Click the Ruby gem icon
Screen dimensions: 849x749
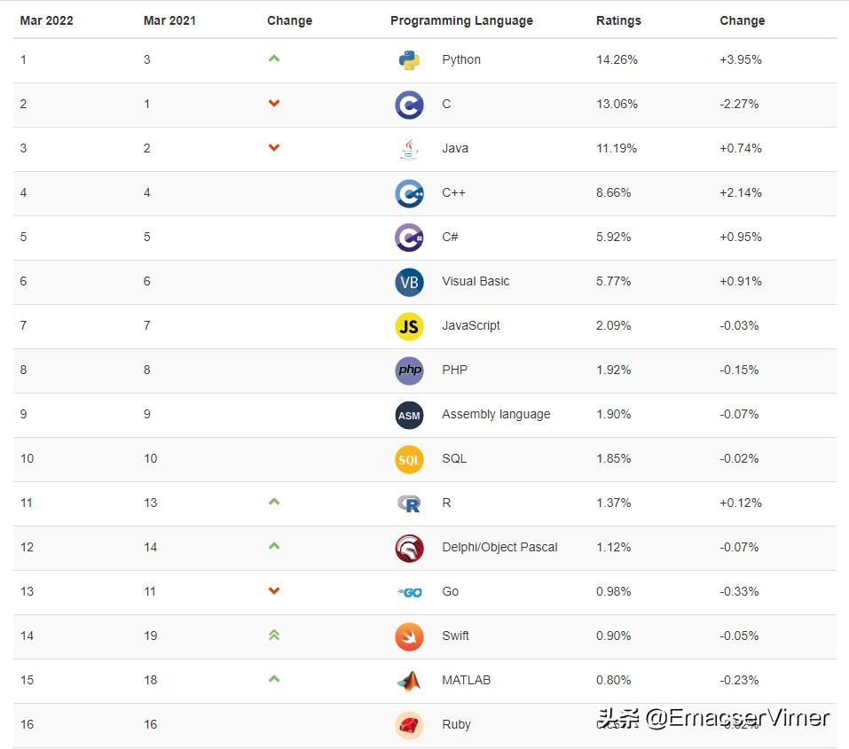[x=409, y=725]
